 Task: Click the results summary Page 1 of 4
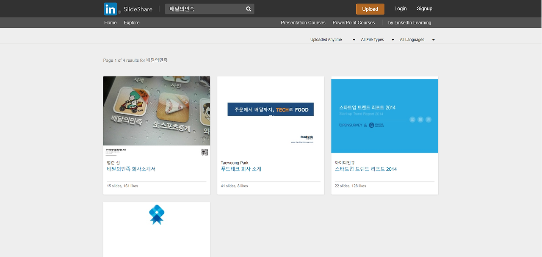135,60
